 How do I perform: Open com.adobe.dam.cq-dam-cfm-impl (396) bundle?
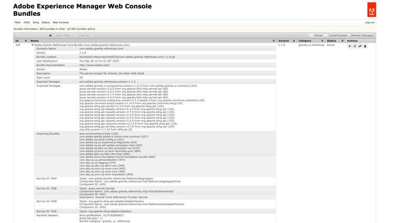[105, 154]
